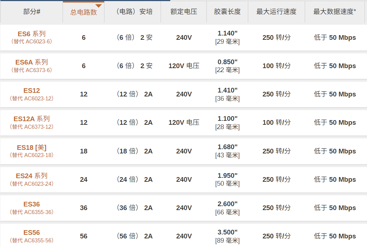
Task: Click the total circuits value 24
Action: (x=84, y=180)
